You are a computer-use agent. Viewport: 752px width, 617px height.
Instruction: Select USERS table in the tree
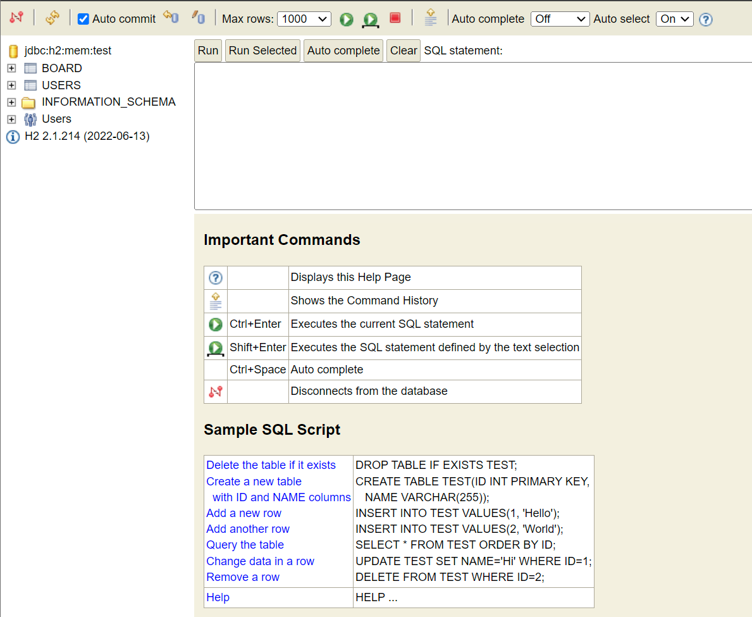point(61,85)
